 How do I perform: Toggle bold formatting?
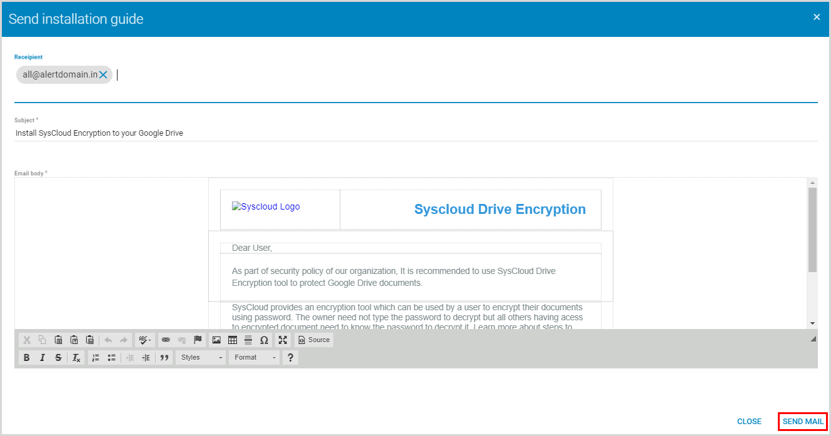[26, 357]
